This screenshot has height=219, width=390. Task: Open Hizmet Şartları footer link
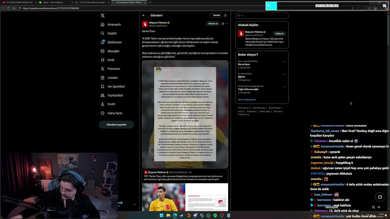[243, 108]
